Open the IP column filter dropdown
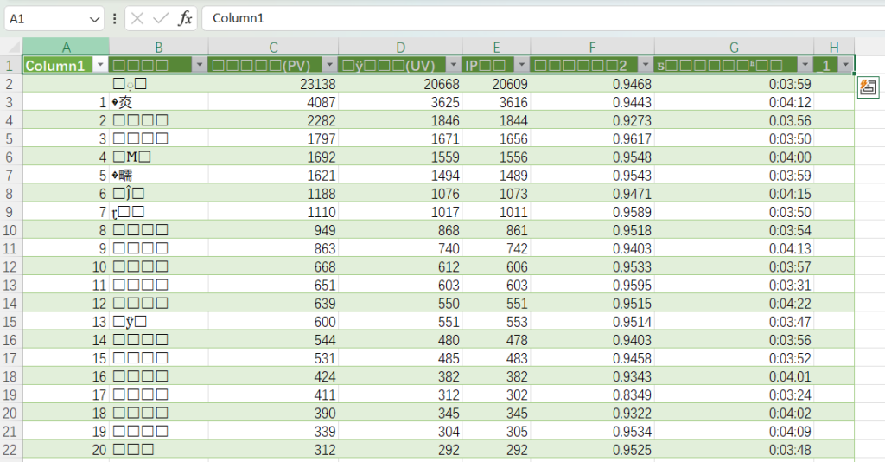 522,65
